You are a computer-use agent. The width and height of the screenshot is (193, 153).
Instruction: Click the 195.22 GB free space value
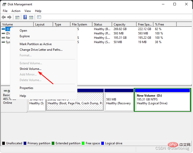point(144,38)
